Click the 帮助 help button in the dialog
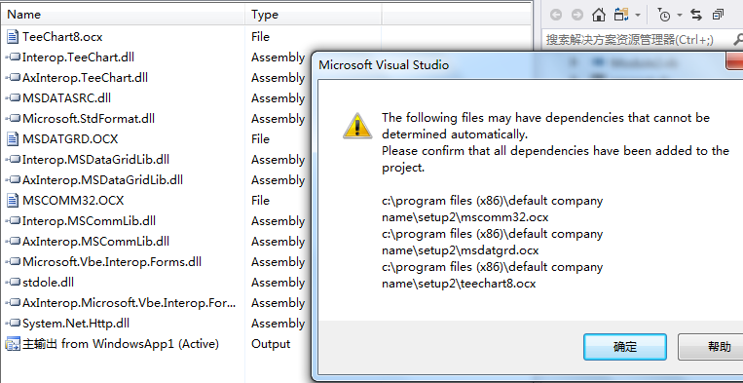Screen dimensions: 743x383 coord(711,347)
